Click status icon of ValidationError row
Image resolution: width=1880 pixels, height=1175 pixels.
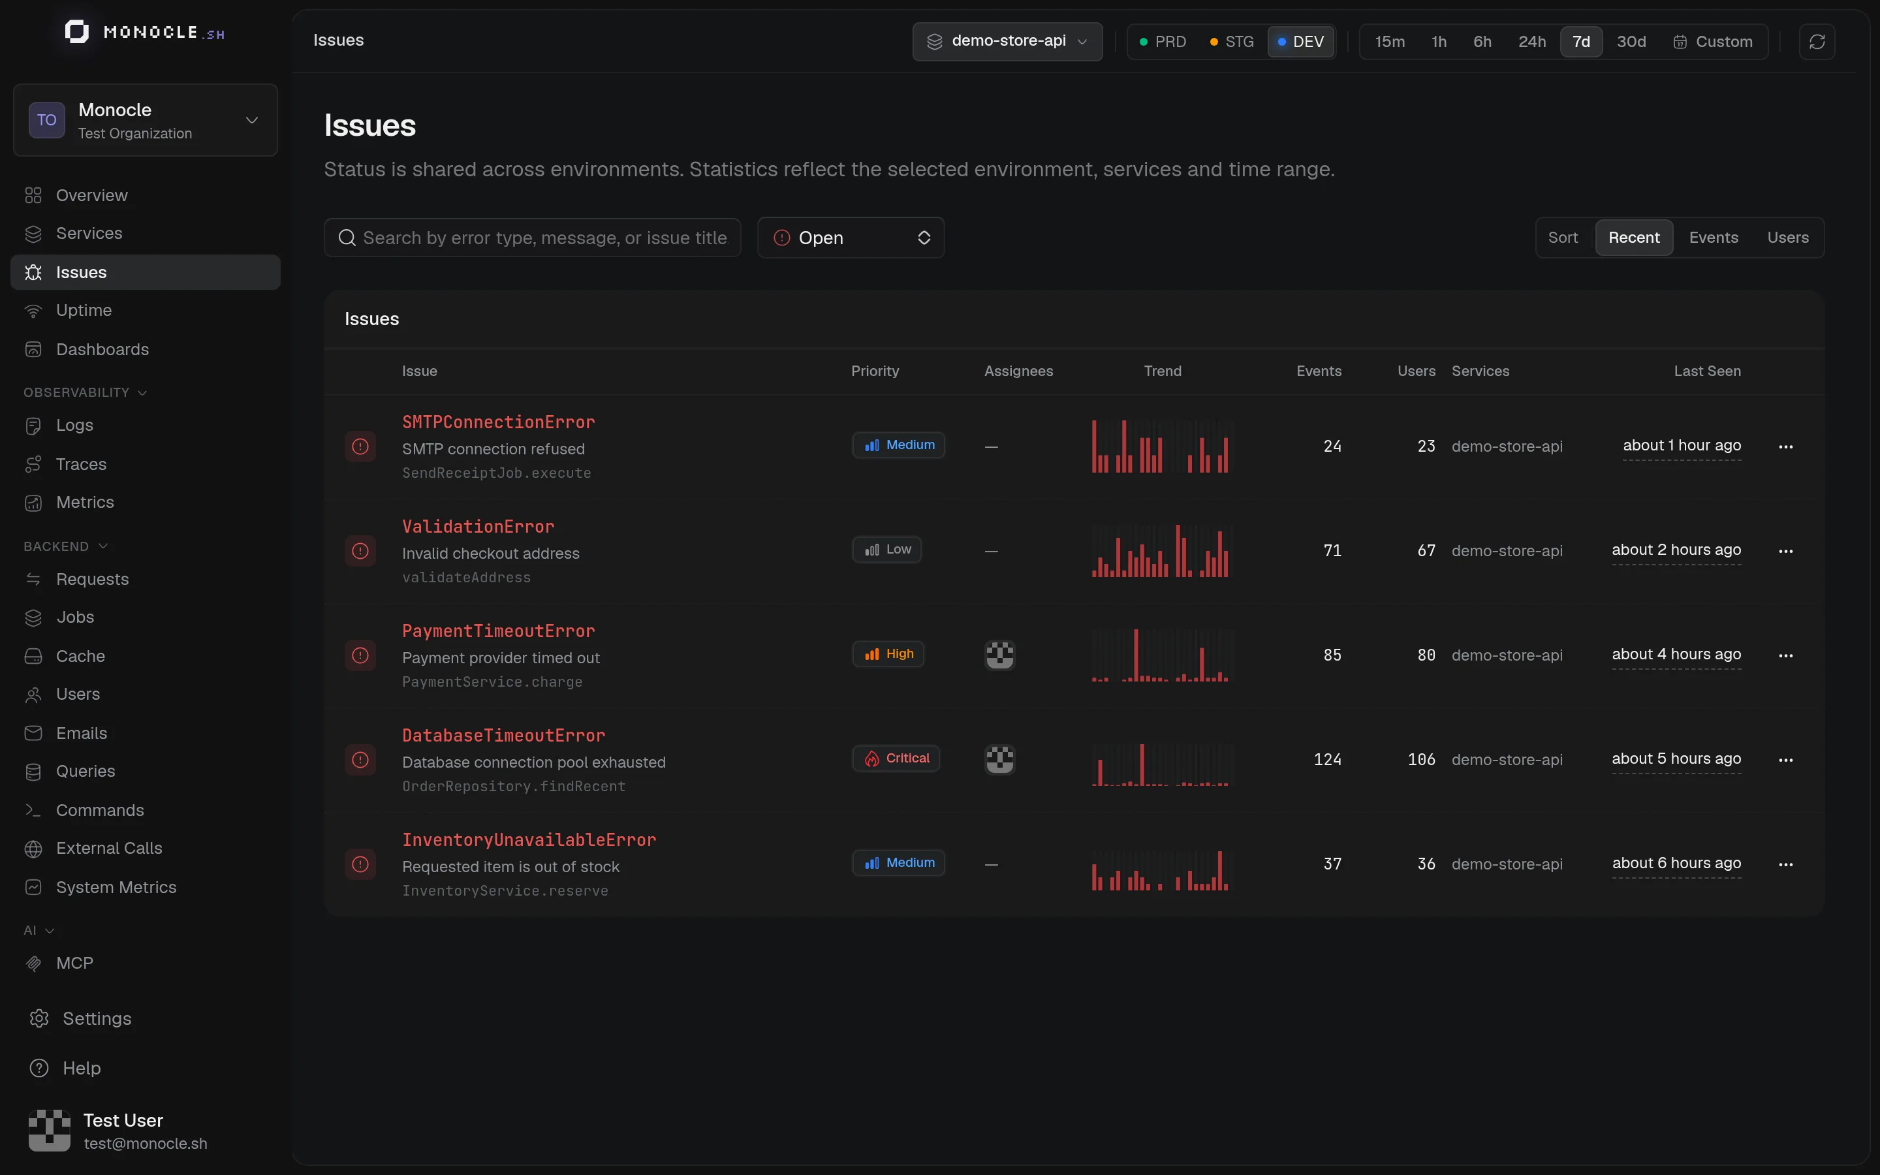[x=360, y=551]
